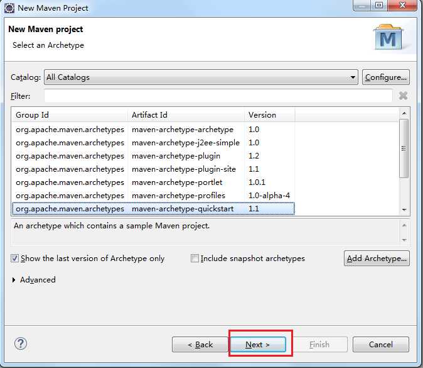Sort by Version column header

269,115
